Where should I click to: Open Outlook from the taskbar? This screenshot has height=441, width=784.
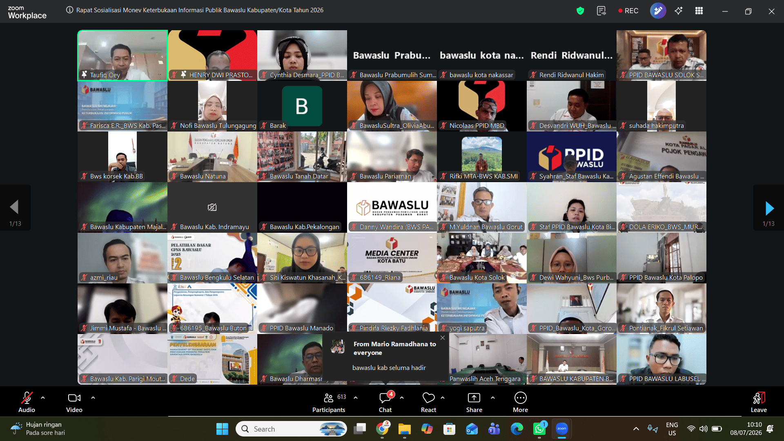472,429
